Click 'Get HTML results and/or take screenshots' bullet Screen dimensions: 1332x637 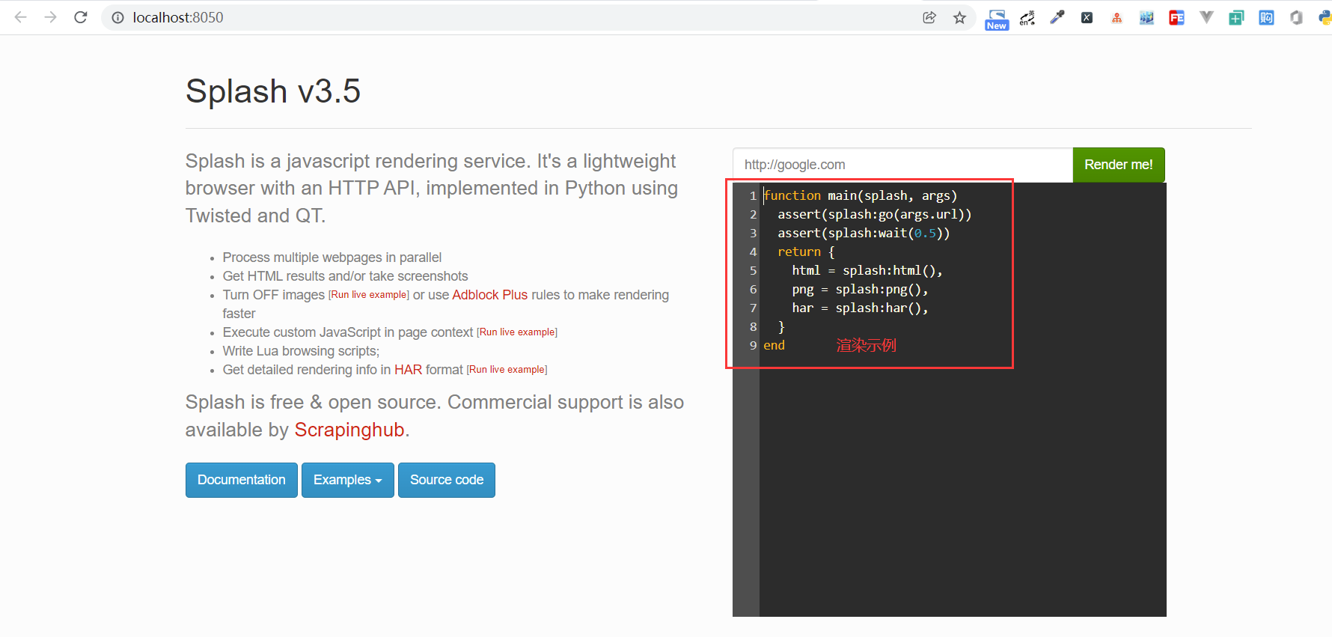(345, 276)
